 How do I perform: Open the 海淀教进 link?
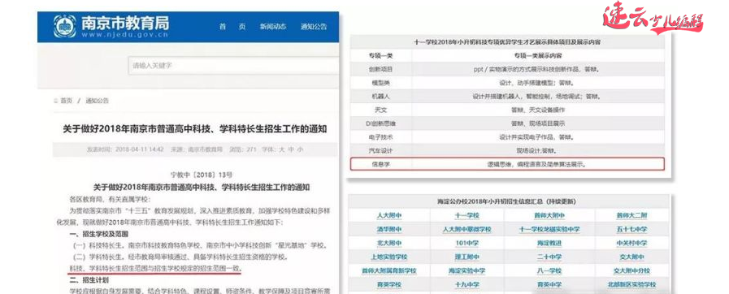tap(549, 243)
